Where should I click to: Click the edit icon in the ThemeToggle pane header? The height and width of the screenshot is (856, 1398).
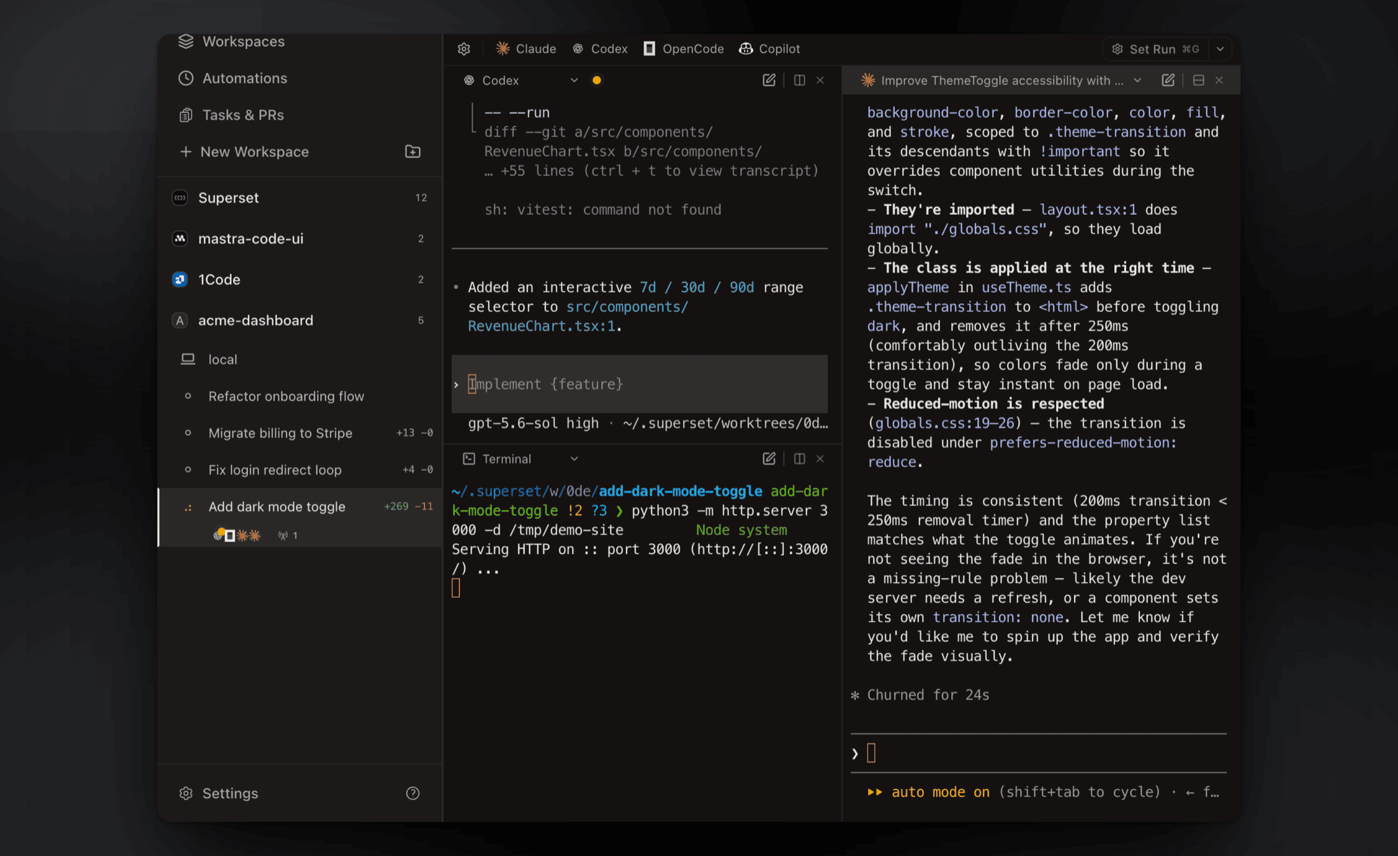pos(1168,80)
